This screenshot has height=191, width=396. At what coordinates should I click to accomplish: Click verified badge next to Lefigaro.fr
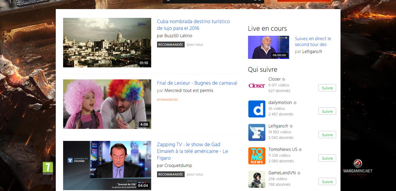[291, 126]
